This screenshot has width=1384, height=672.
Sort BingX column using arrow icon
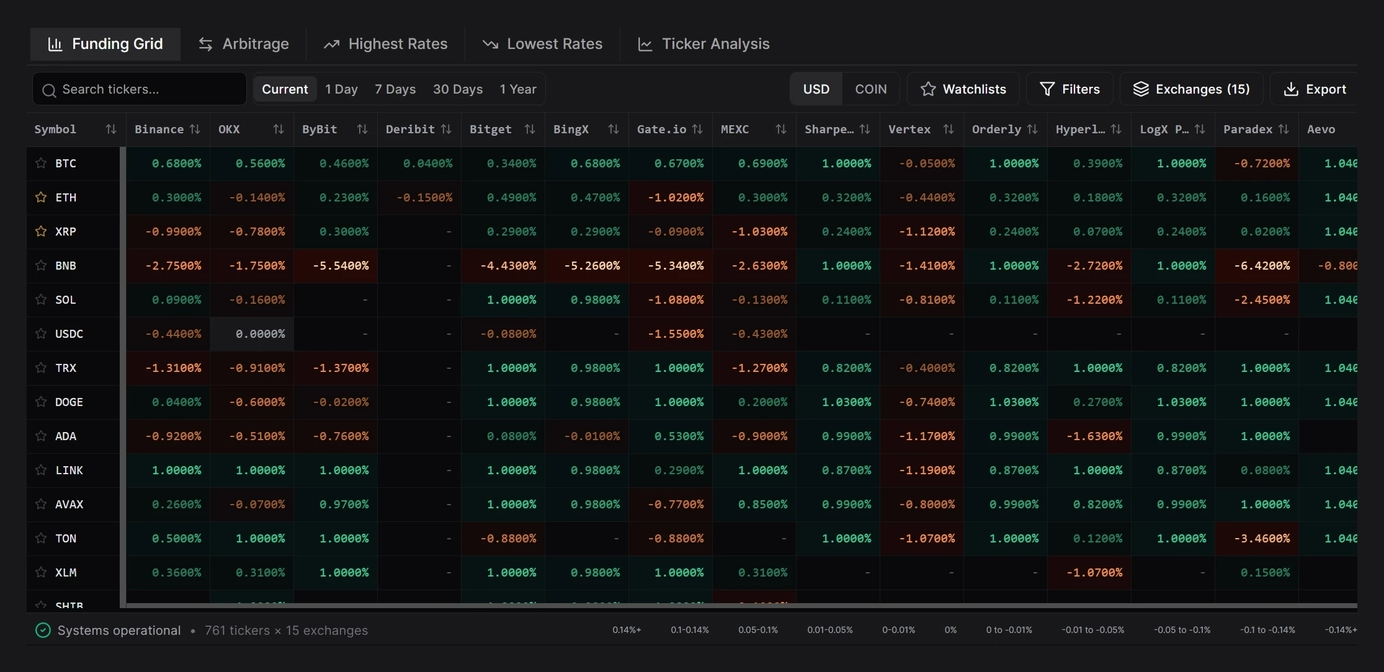coord(614,129)
